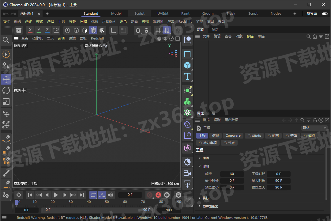Open Object Manager hamburger menu
The width and height of the screenshot is (331, 221).
pyautogui.click(x=197, y=36)
